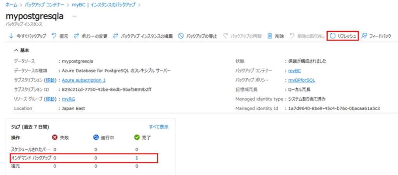Click Azure Database for PostgreSQL datasource type text

(x=116, y=71)
